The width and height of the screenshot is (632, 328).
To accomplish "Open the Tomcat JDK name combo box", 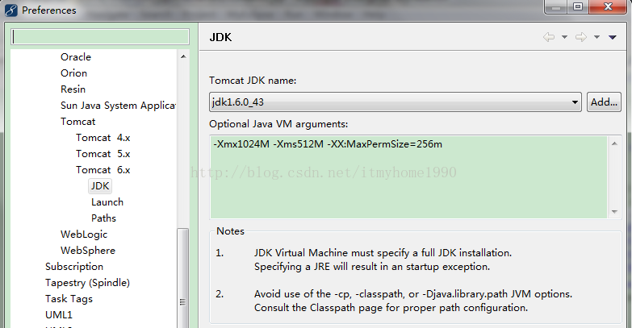I will [x=395, y=102].
